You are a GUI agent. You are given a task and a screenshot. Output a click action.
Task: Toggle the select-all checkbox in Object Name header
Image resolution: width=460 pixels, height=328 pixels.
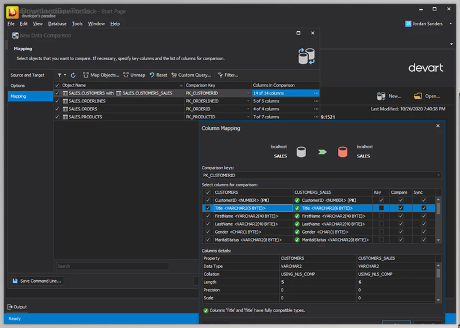pyautogui.click(x=57, y=85)
